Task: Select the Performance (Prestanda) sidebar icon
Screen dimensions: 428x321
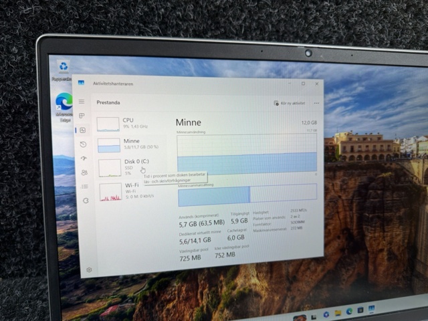Action: (83, 130)
